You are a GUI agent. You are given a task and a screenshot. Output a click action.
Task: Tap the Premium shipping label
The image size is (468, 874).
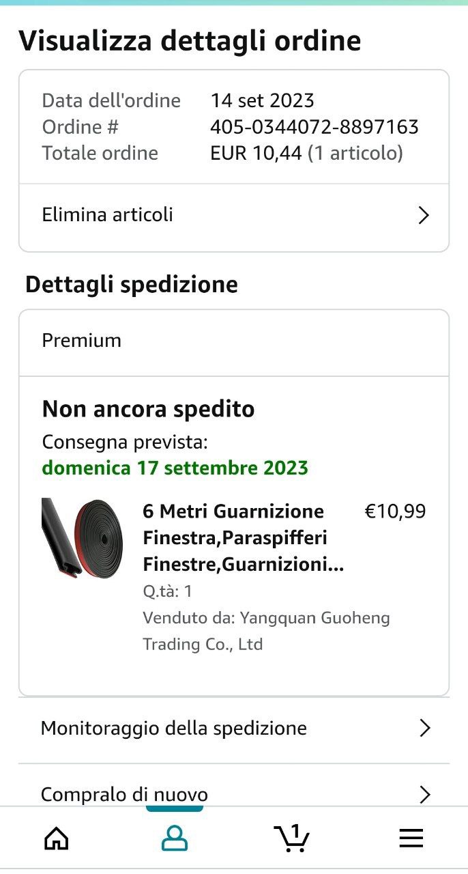82,341
